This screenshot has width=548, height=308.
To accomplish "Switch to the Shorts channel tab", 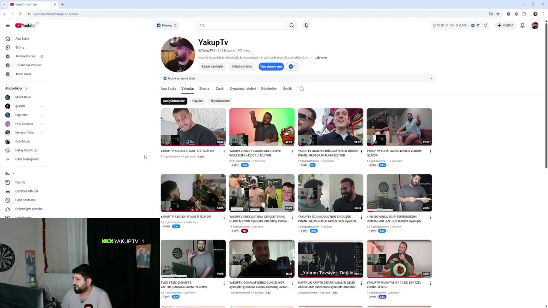I will (204, 89).
